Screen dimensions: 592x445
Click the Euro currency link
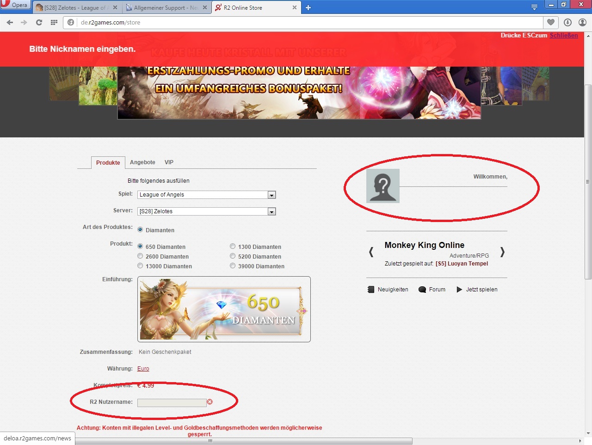point(143,369)
